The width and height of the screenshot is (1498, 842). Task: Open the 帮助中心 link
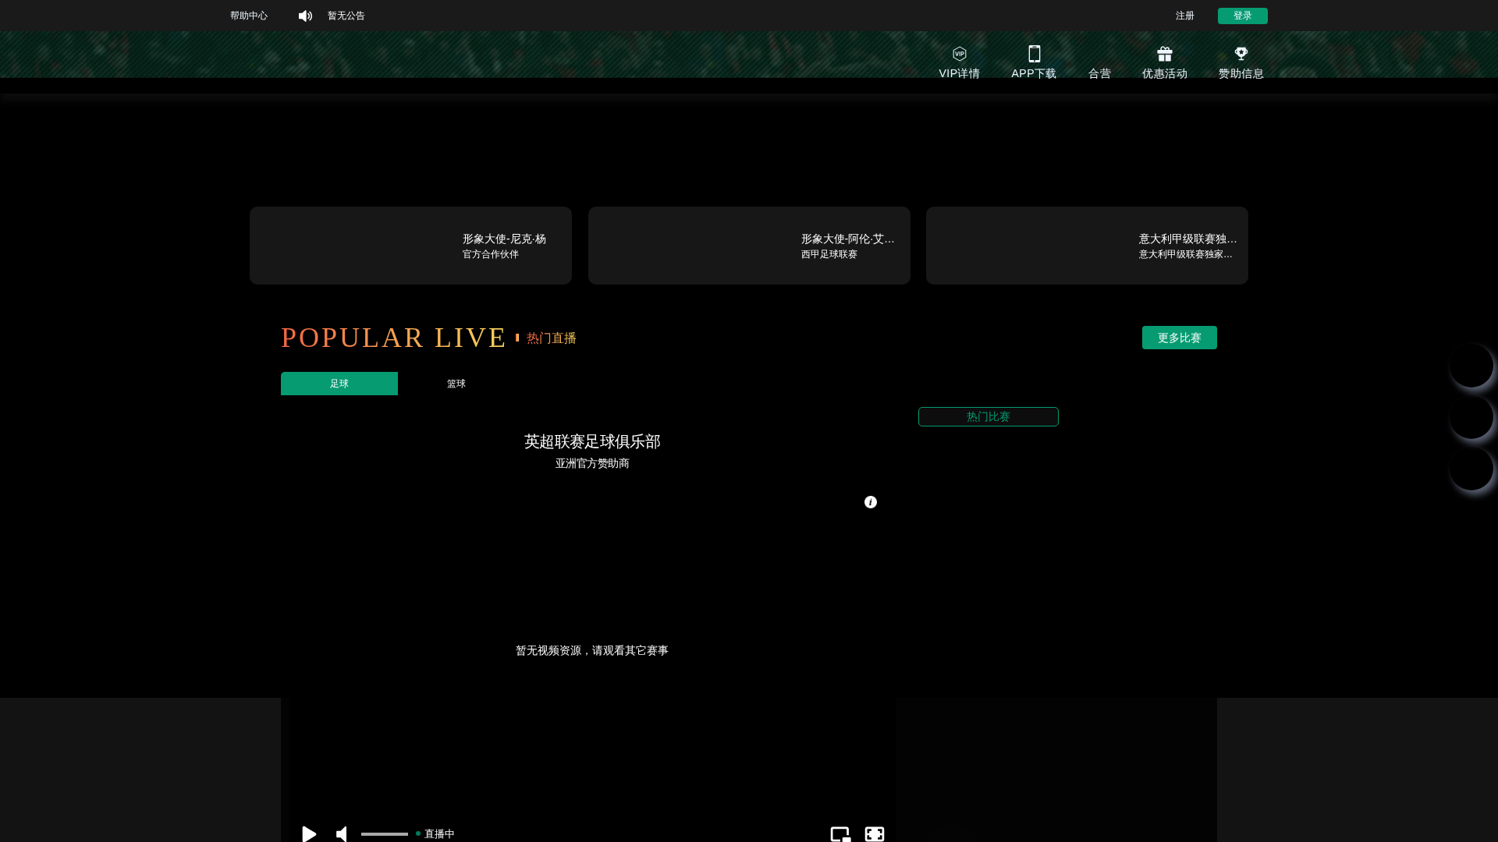pyautogui.click(x=249, y=16)
